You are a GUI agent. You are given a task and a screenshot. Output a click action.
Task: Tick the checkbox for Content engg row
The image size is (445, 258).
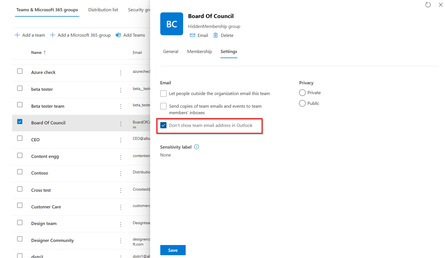[x=20, y=155]
